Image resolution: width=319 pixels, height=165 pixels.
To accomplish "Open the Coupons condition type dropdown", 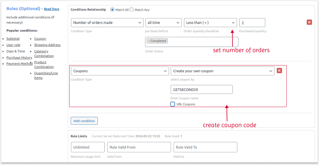I will pos(120,71).
